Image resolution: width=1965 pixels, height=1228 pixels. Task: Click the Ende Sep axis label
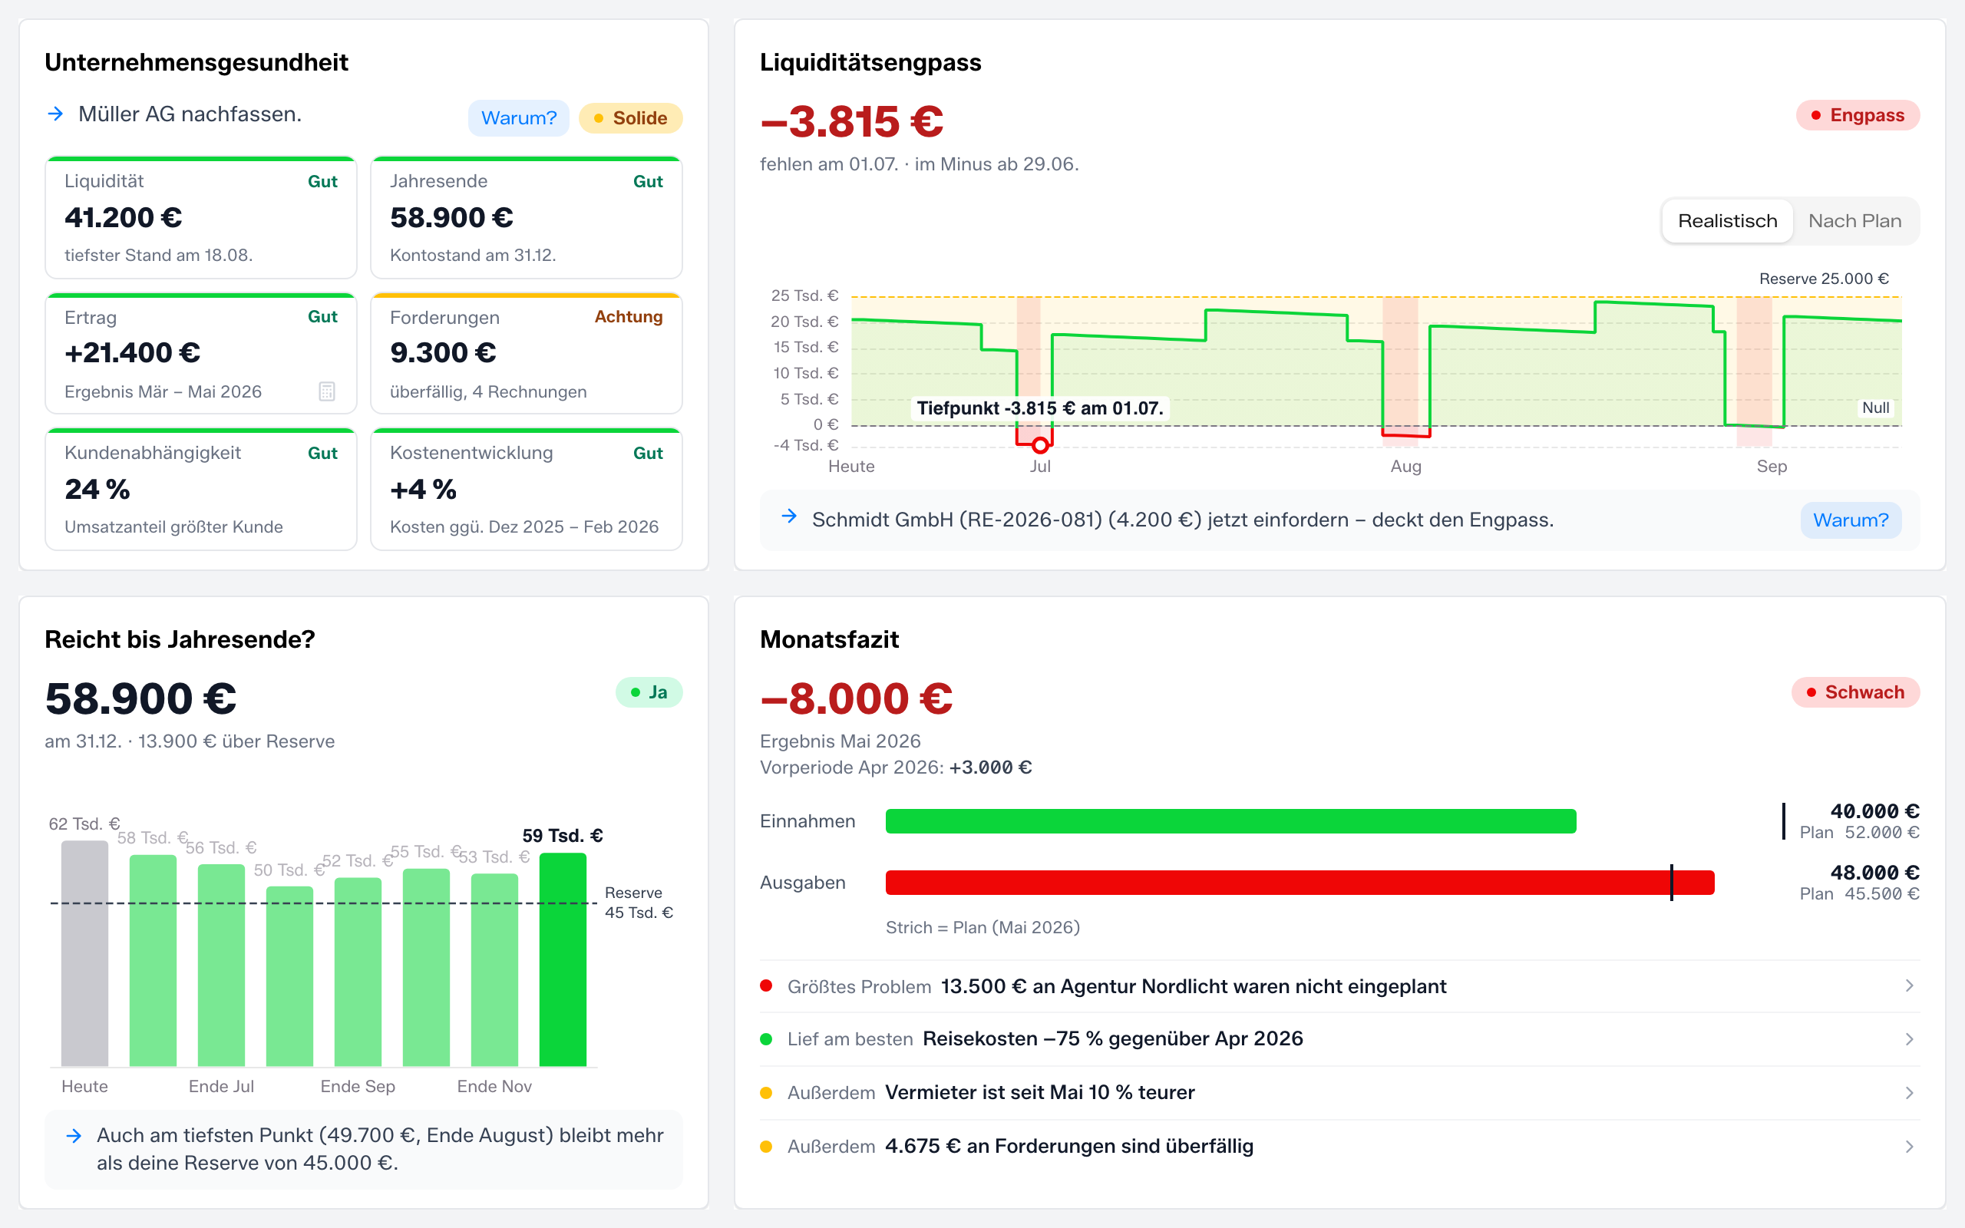(357, 1087)
